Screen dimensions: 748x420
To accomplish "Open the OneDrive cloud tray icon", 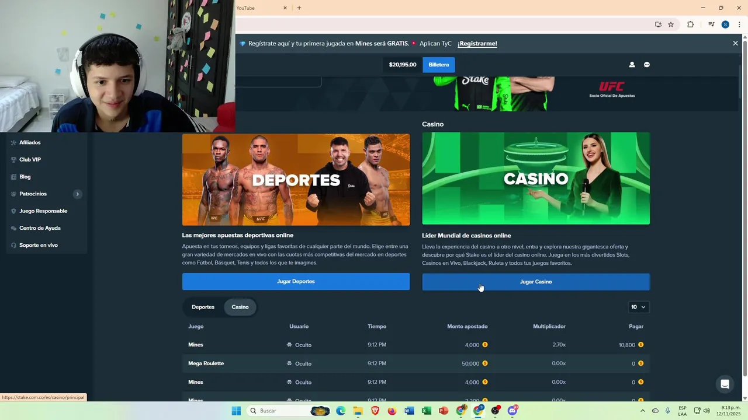I will [x=655, y=411].
